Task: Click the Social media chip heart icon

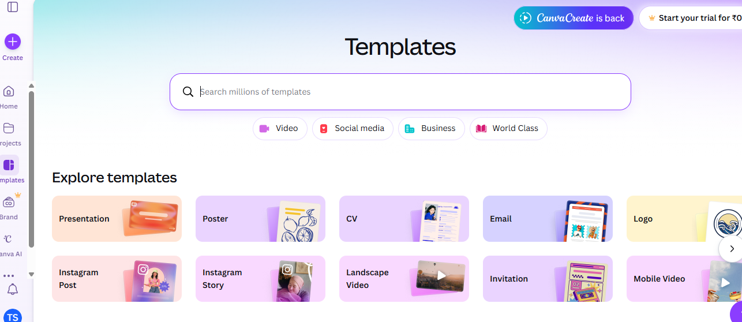Action: pos(324,129)
